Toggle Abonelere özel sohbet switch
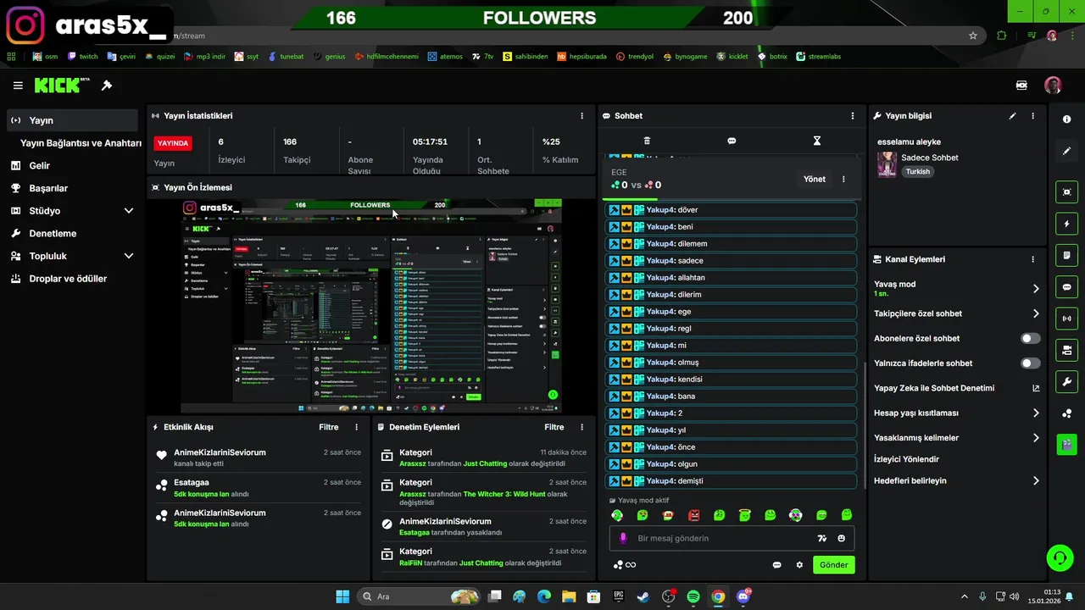1085x610 pixels. [1030, 338]
